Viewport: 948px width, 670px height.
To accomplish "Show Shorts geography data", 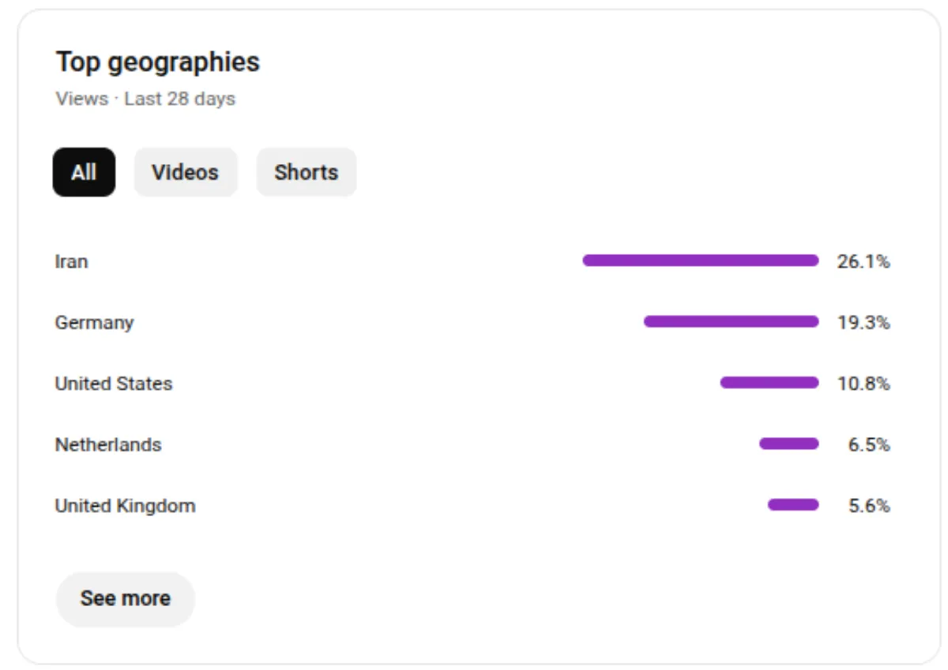I will click(x=306, y=172).
